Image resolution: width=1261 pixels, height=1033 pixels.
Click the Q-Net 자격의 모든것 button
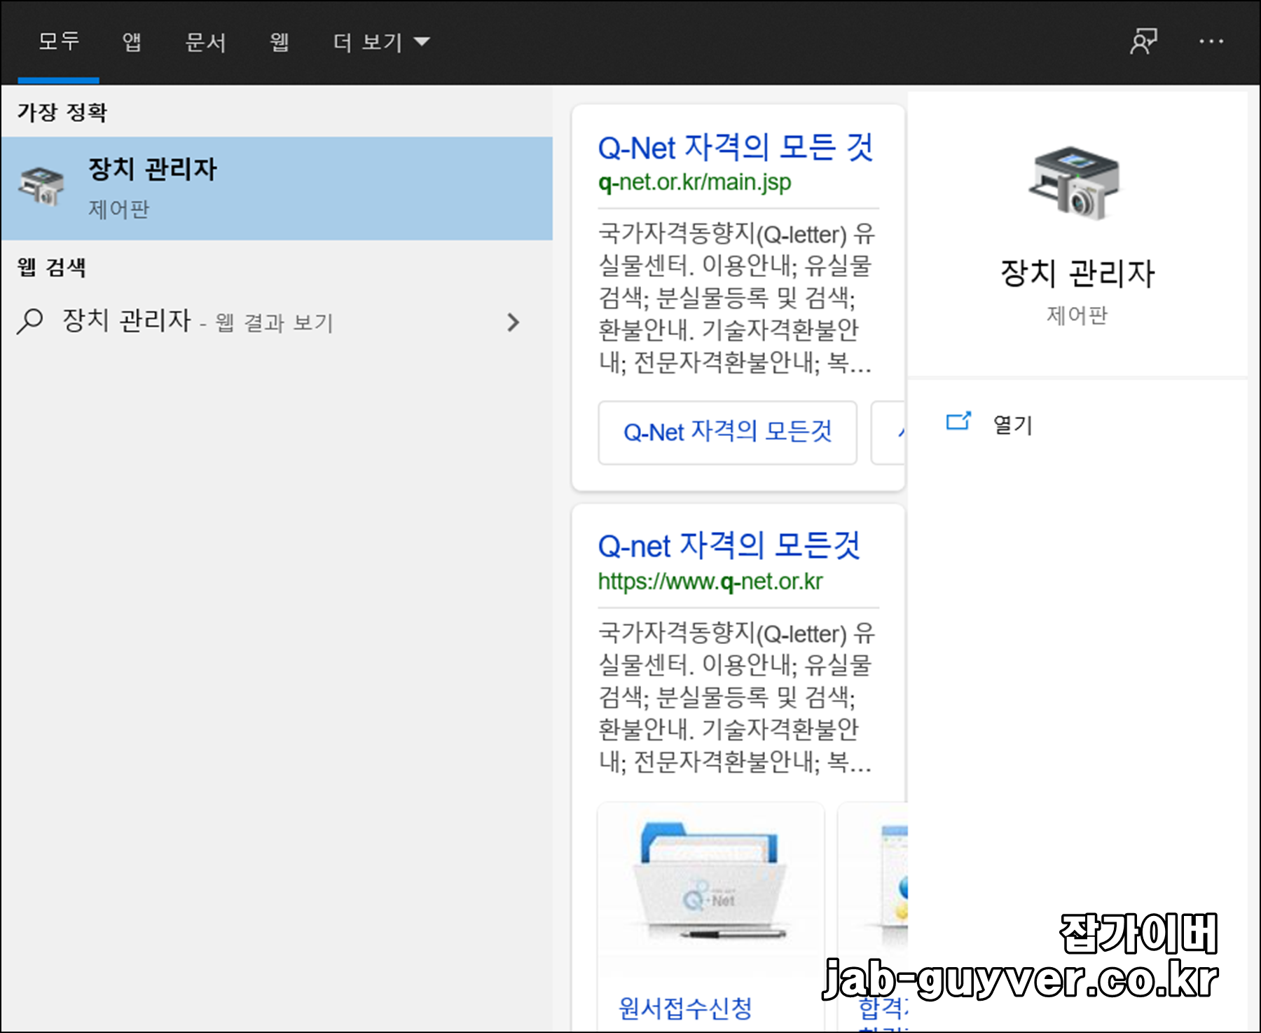pos(727,432)
